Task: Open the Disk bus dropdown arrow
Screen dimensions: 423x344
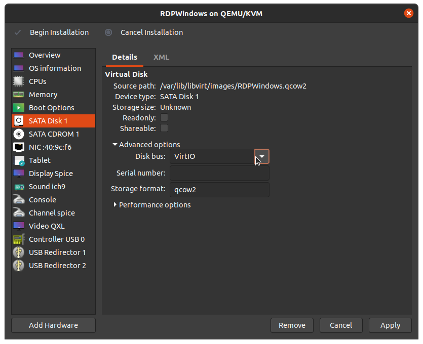Action: 262,156
